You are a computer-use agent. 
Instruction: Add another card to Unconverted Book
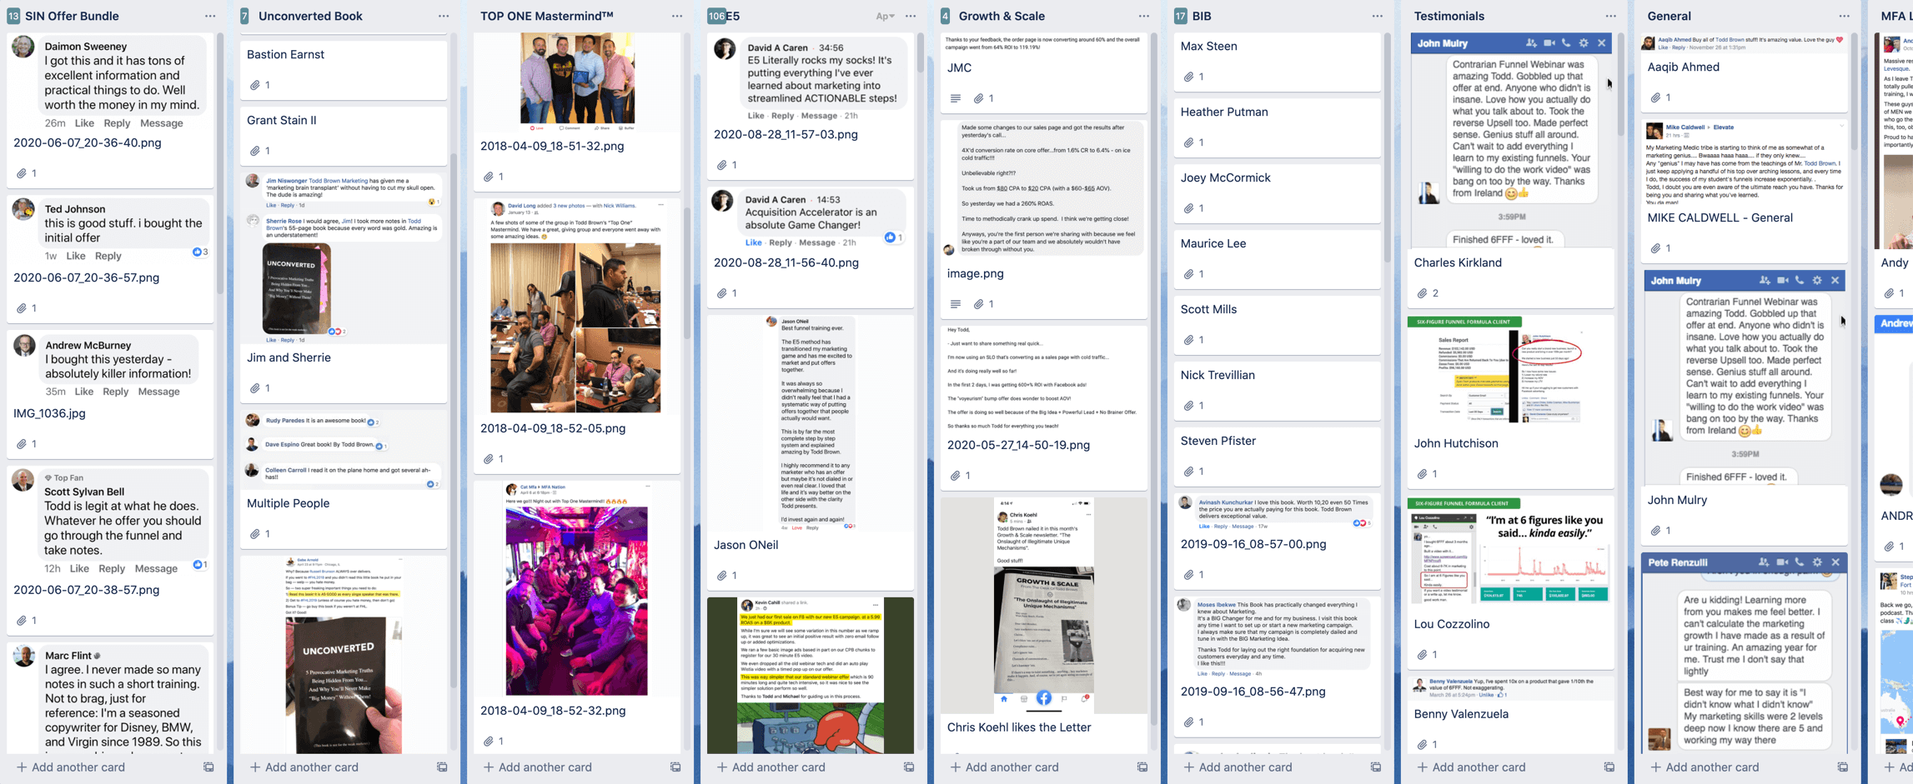(304, 767)
